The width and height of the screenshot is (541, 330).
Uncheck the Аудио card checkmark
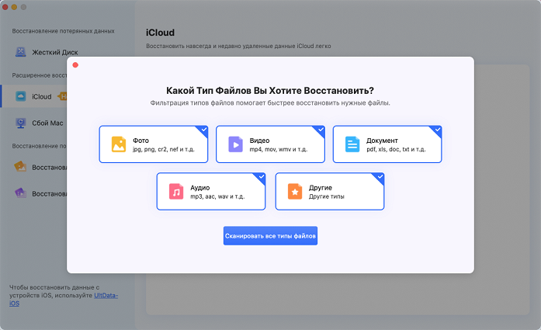point(261,177)
